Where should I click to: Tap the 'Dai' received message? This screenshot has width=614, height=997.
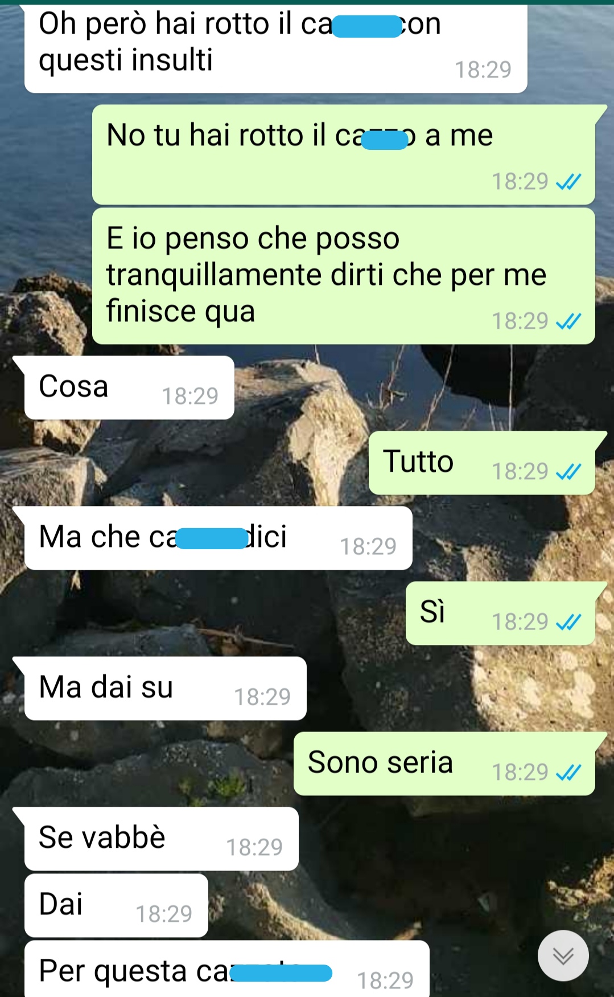tap(116, 905)
